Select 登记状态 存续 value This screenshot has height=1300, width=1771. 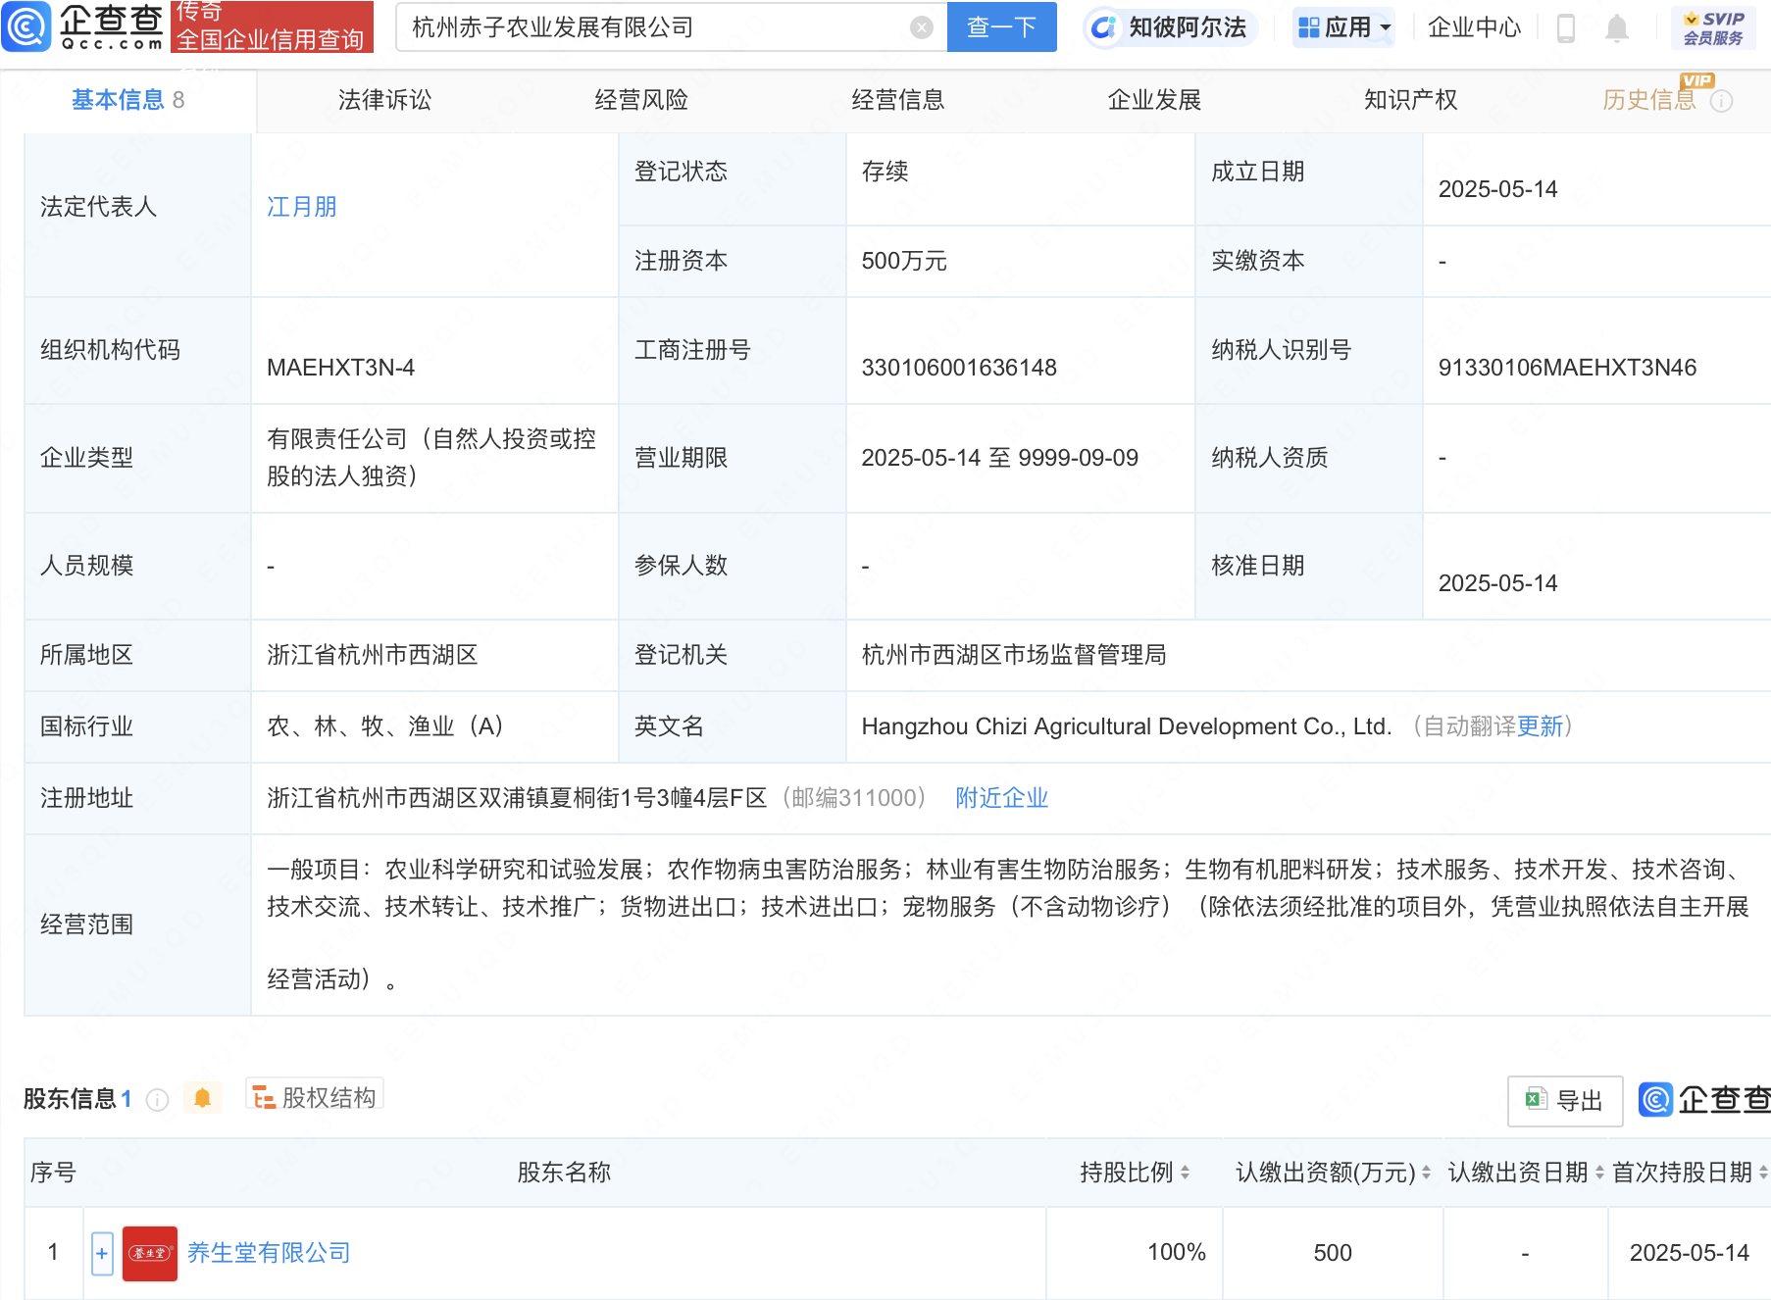(885, 172)
